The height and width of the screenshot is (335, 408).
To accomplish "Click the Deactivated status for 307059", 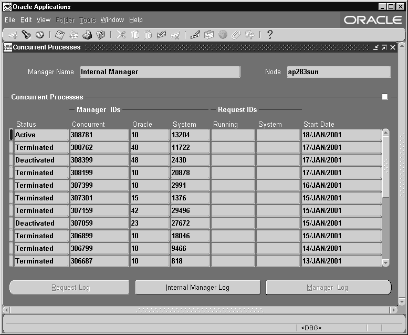I will [x=41, y=223].
